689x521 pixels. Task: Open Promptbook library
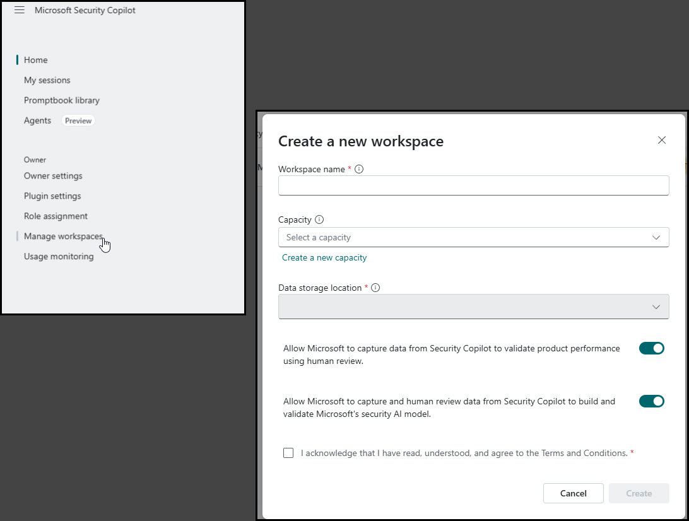point(62,100)
